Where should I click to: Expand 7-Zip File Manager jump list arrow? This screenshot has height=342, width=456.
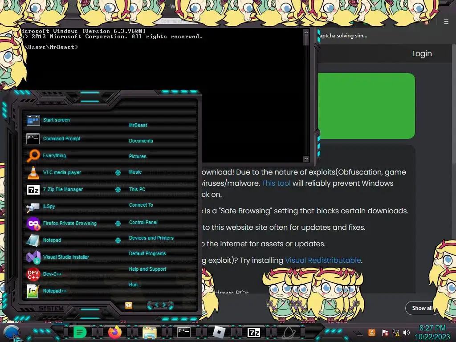click(x=118, y=190)
